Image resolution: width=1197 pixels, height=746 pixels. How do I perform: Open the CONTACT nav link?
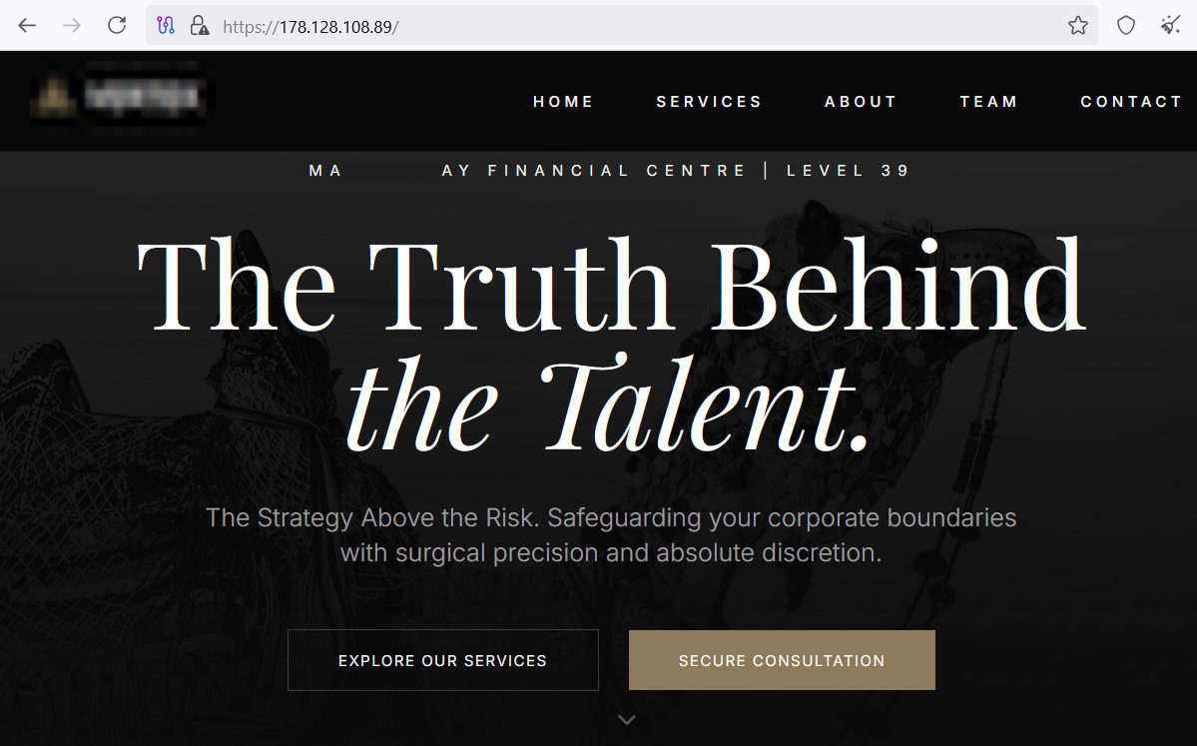pos(1131,102)
